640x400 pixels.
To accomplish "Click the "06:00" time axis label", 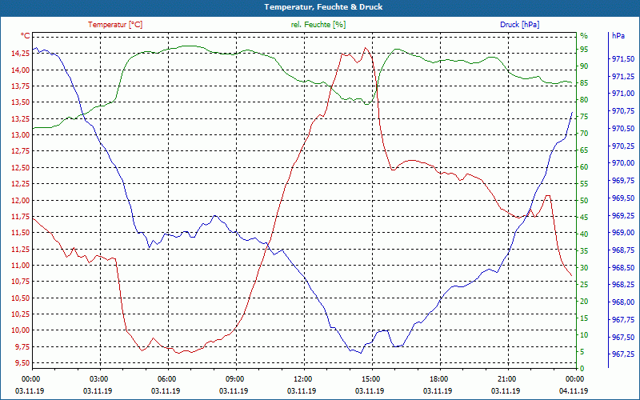I will point(166,379).
